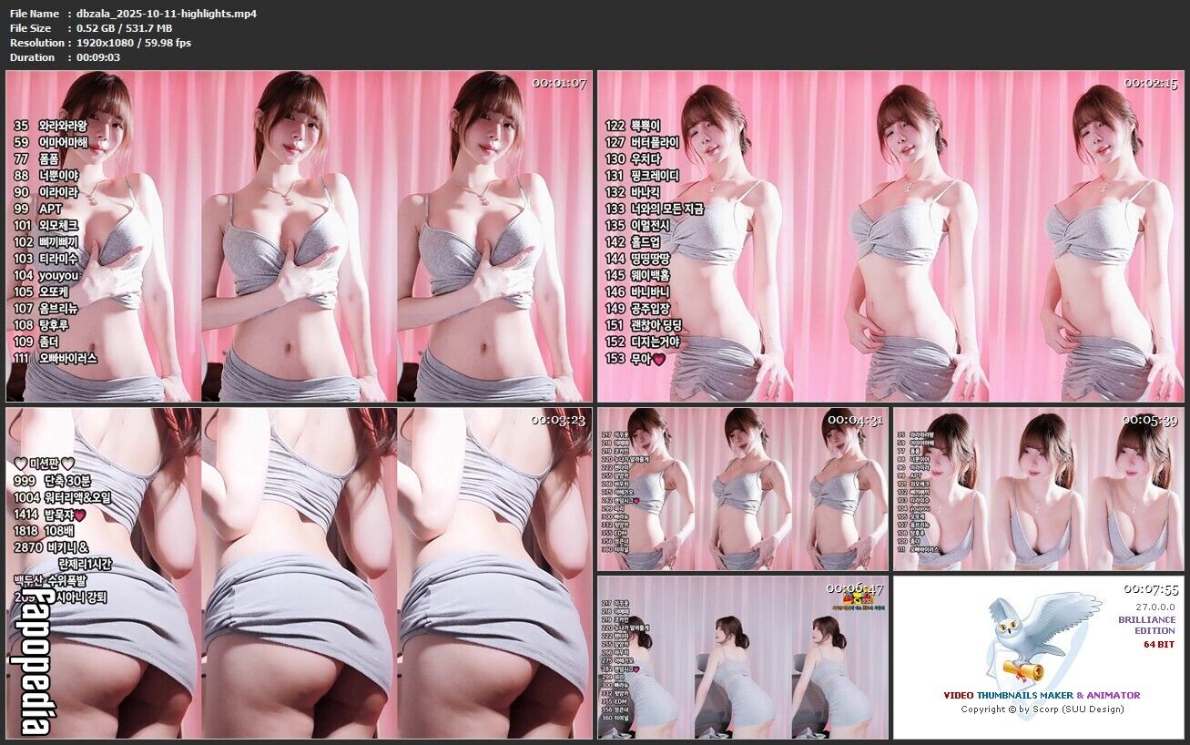Open the thumbnail stamped 00:06:47
Screen dimensions: 1190x745
tap(742, 657)
